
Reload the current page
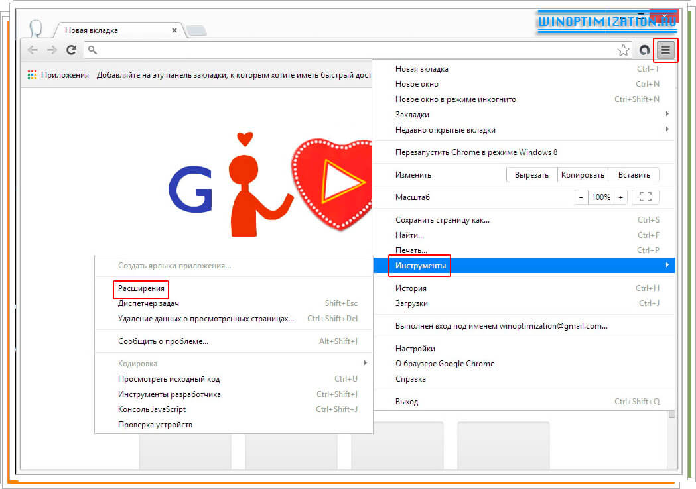(71, 50)
